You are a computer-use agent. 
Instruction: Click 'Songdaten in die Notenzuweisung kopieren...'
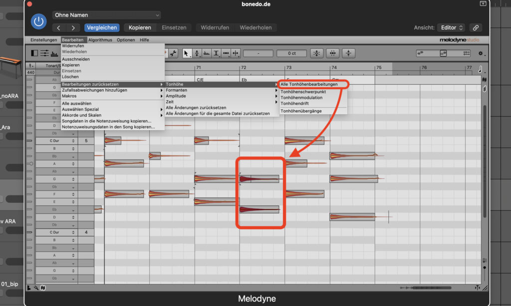(x=112, y=121)
